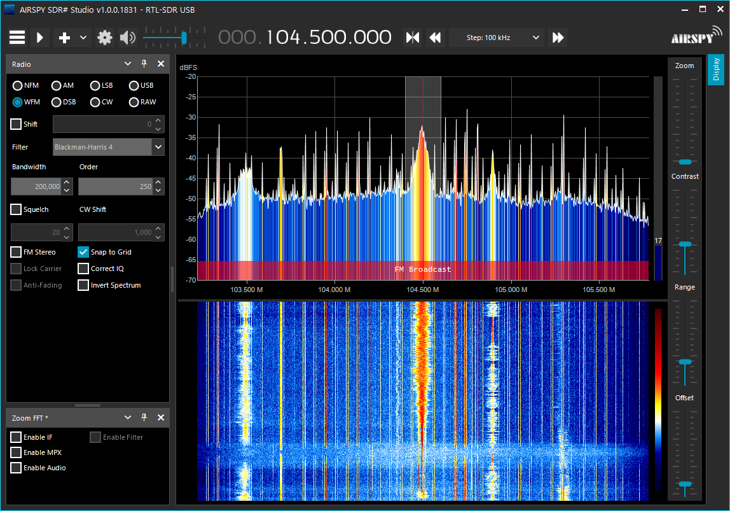
Task: Pin the Radio panel
Action: point(144,64)
